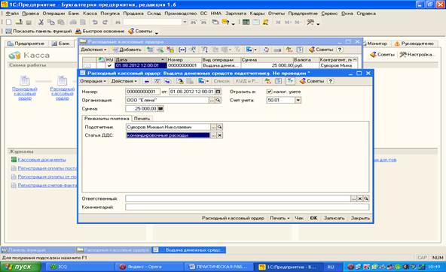Open the Расходный кассовый ордер scheme icon

click(x=62, y=81)
